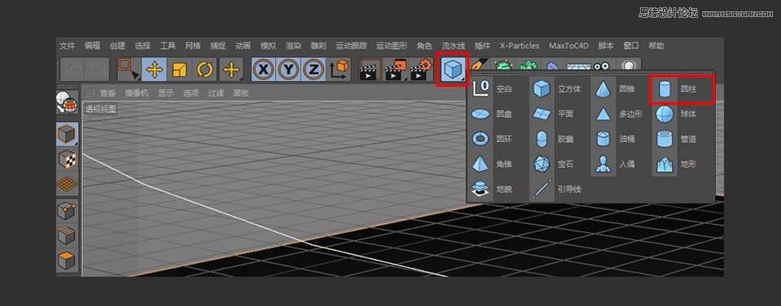Toggle world/object coordinate system icon
The height and width of the screenshot is (306, 781).
pyautogui.click(x=339, y=70)
